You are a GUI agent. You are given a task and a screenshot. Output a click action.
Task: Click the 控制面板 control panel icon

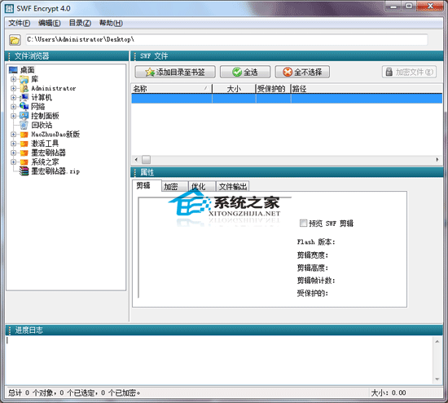[24, 116]
